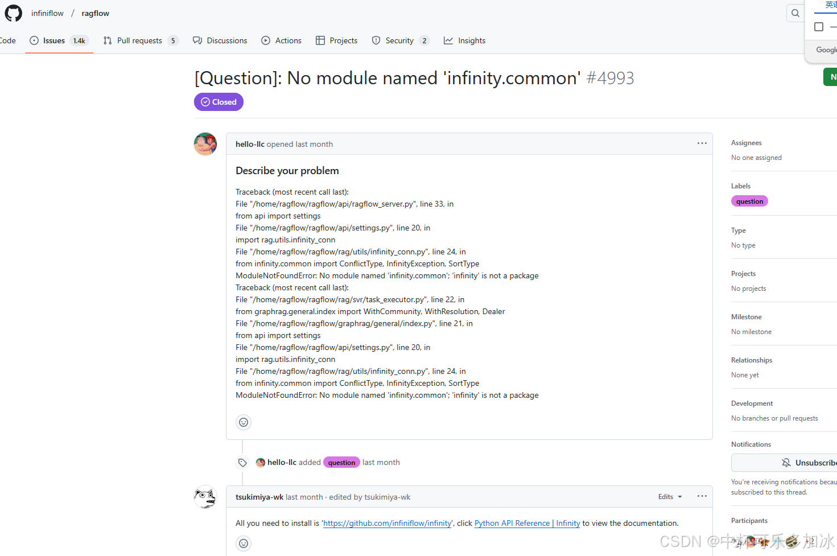Open the GitHub home logo
Screen dimensions: 837x556
pyautogui.click(x=13, y=13)
